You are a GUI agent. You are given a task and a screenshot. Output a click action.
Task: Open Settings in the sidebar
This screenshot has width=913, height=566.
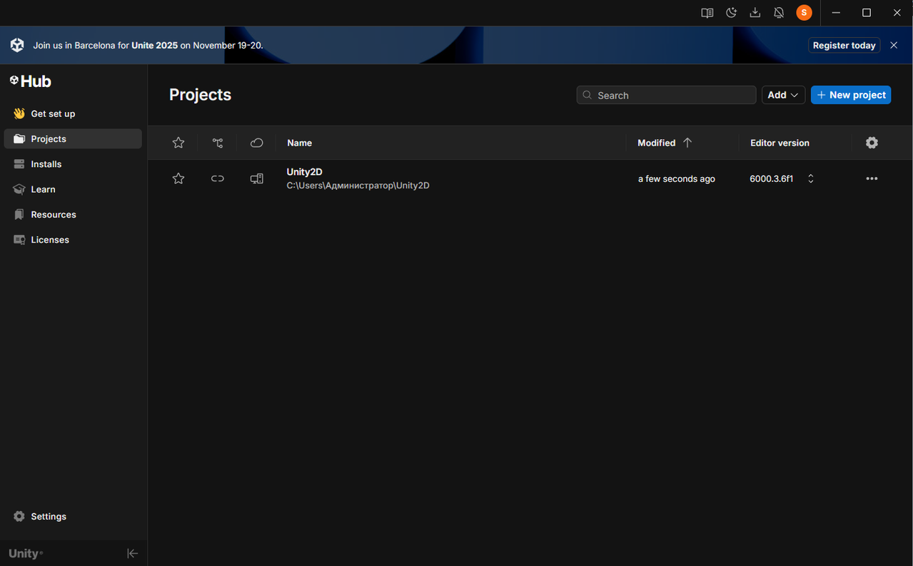point(73,517)
